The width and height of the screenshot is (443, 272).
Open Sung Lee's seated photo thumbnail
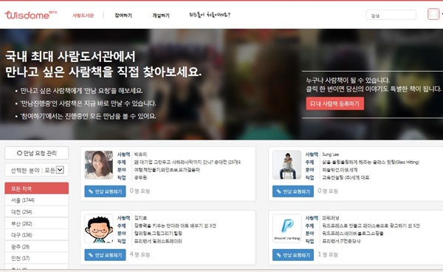point(287,165)
